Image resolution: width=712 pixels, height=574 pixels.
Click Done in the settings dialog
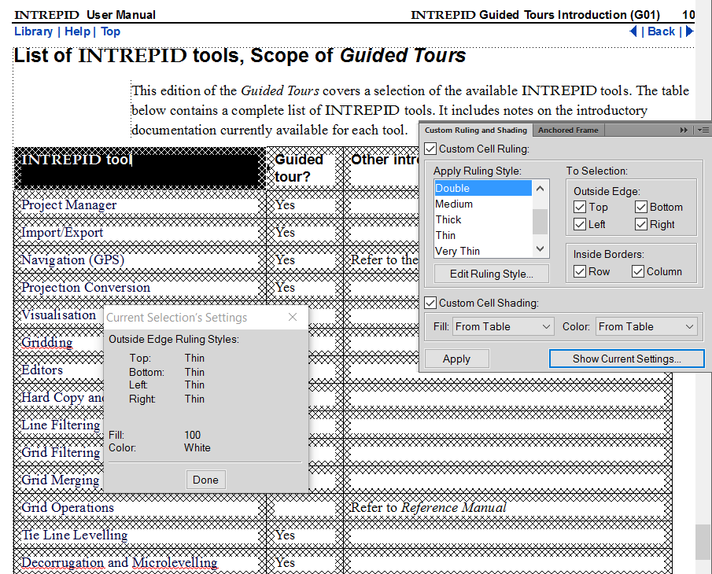[x=205, y=480]
